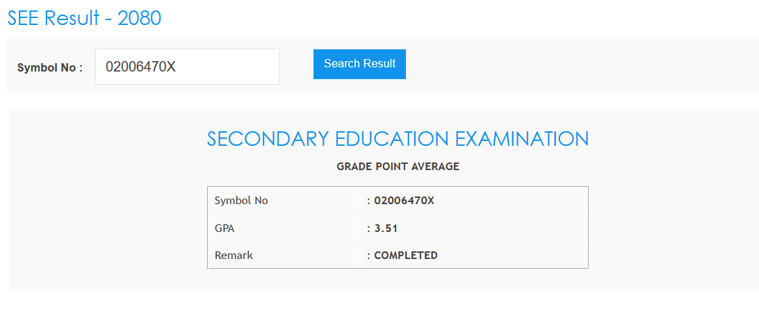
Task: Click the Symbol No input field
Action: [187, 67]
